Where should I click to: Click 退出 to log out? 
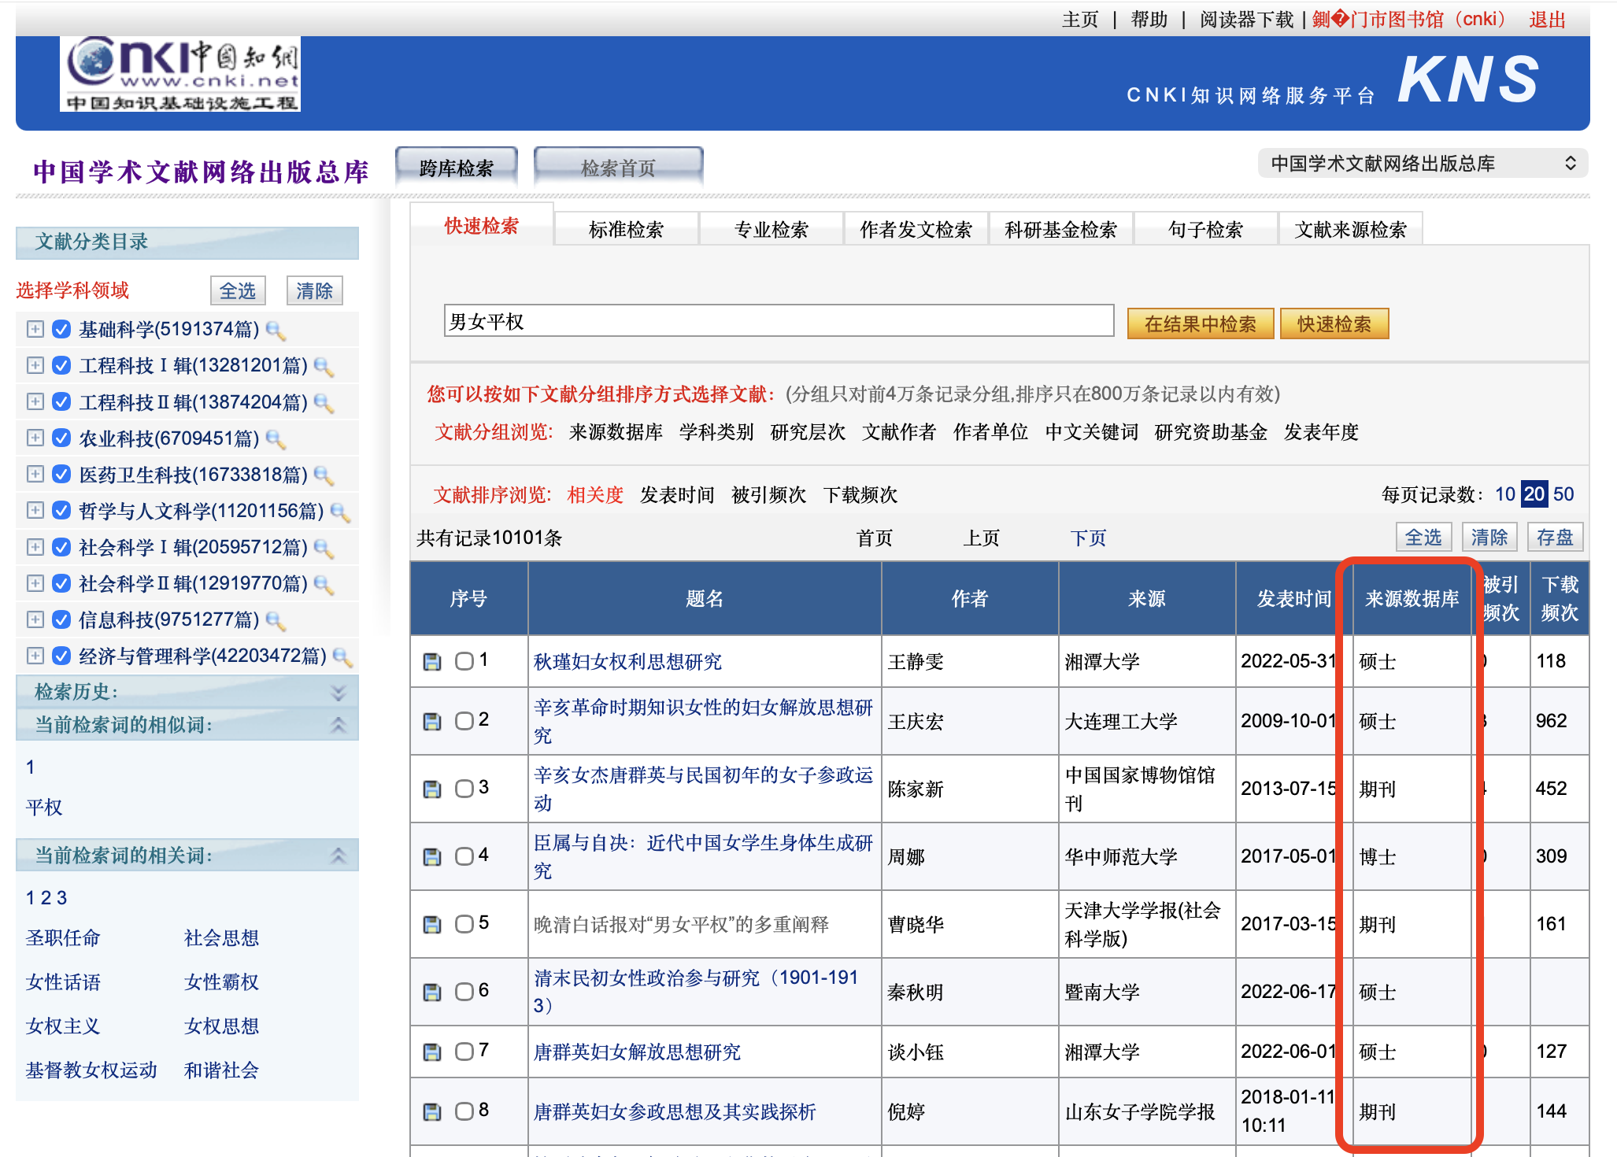[1547, 20]
